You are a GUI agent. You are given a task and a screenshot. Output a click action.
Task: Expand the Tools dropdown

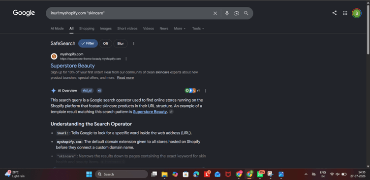point(198,29)
